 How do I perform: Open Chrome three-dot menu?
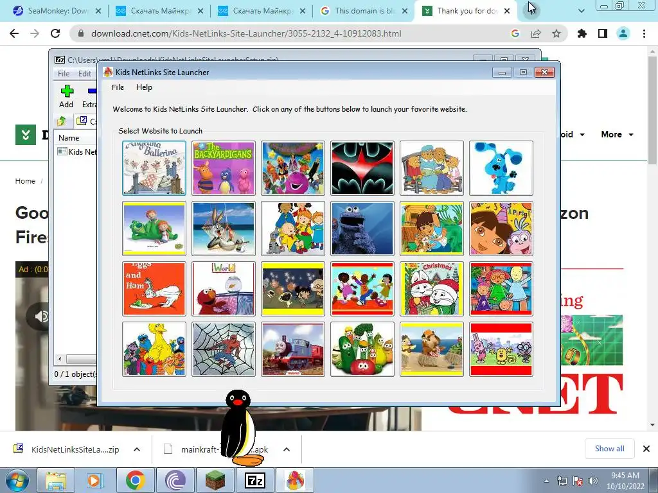coord(644,33)
